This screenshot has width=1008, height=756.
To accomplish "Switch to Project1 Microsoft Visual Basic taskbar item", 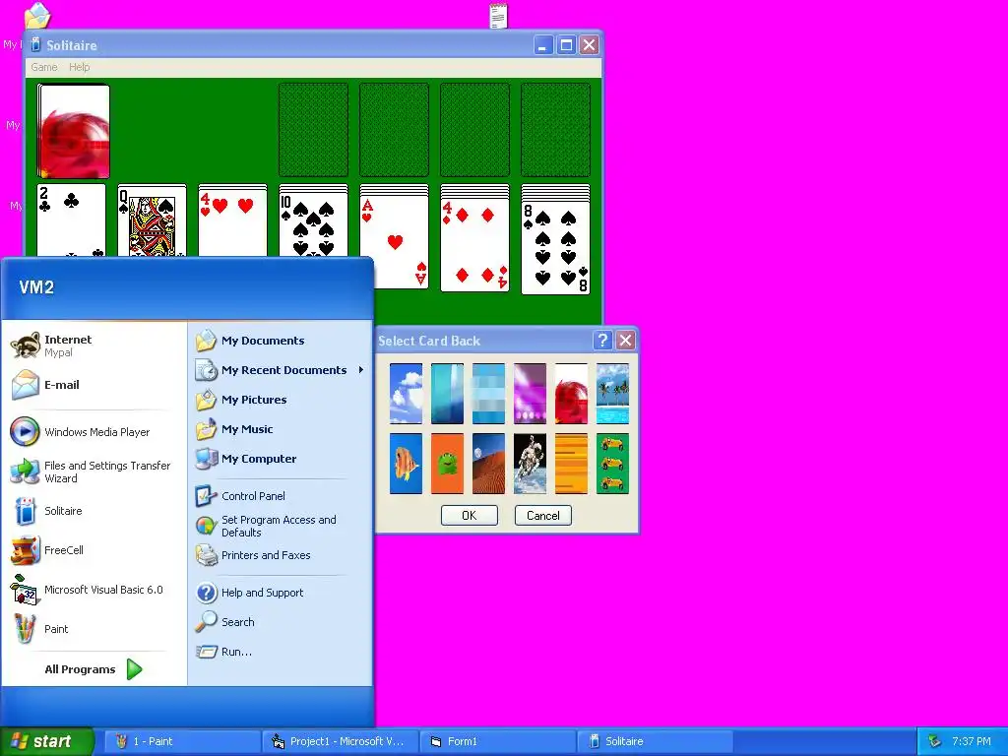I will (340, 741).
